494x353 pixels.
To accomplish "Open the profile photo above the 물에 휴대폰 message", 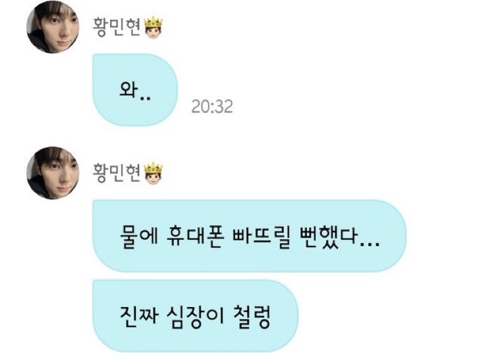I will tap(53, 172).
